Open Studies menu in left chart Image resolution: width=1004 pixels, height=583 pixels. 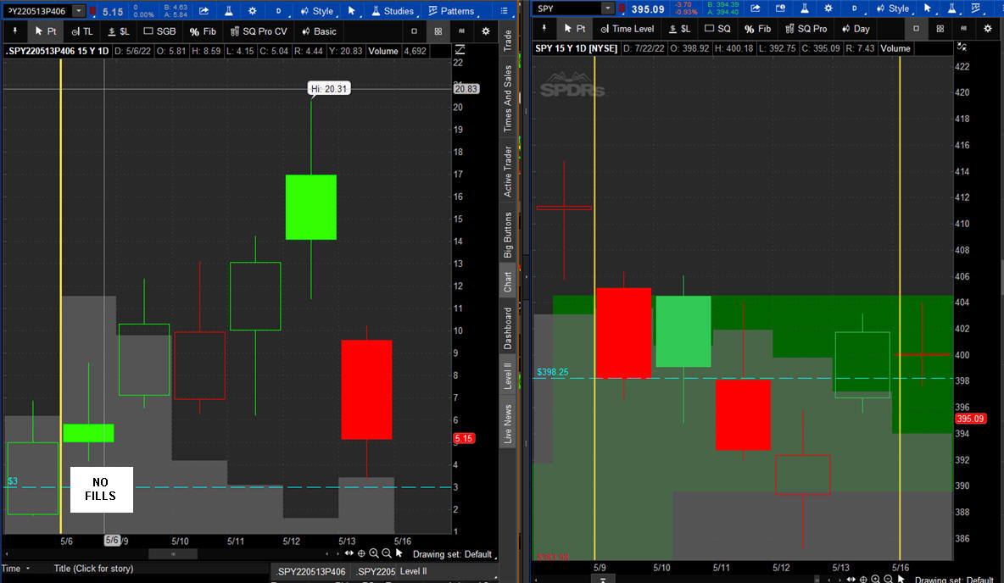(392, 11)
